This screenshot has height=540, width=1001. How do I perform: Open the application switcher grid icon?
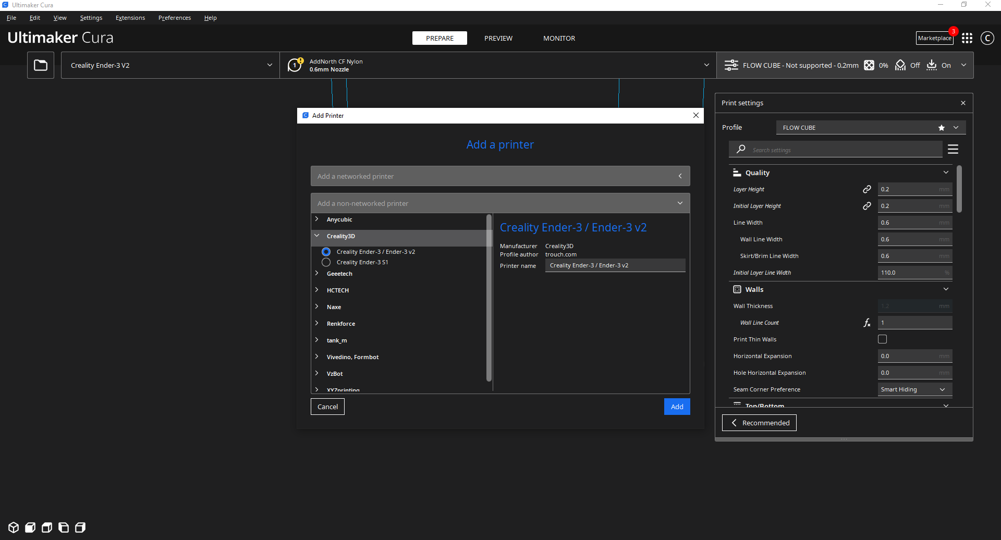[x=967, y=38]
